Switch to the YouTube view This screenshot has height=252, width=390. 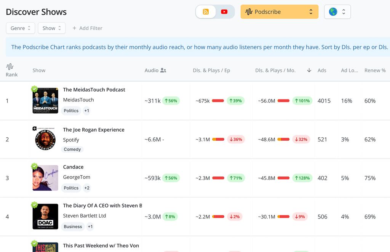click(x=224, y=12)
